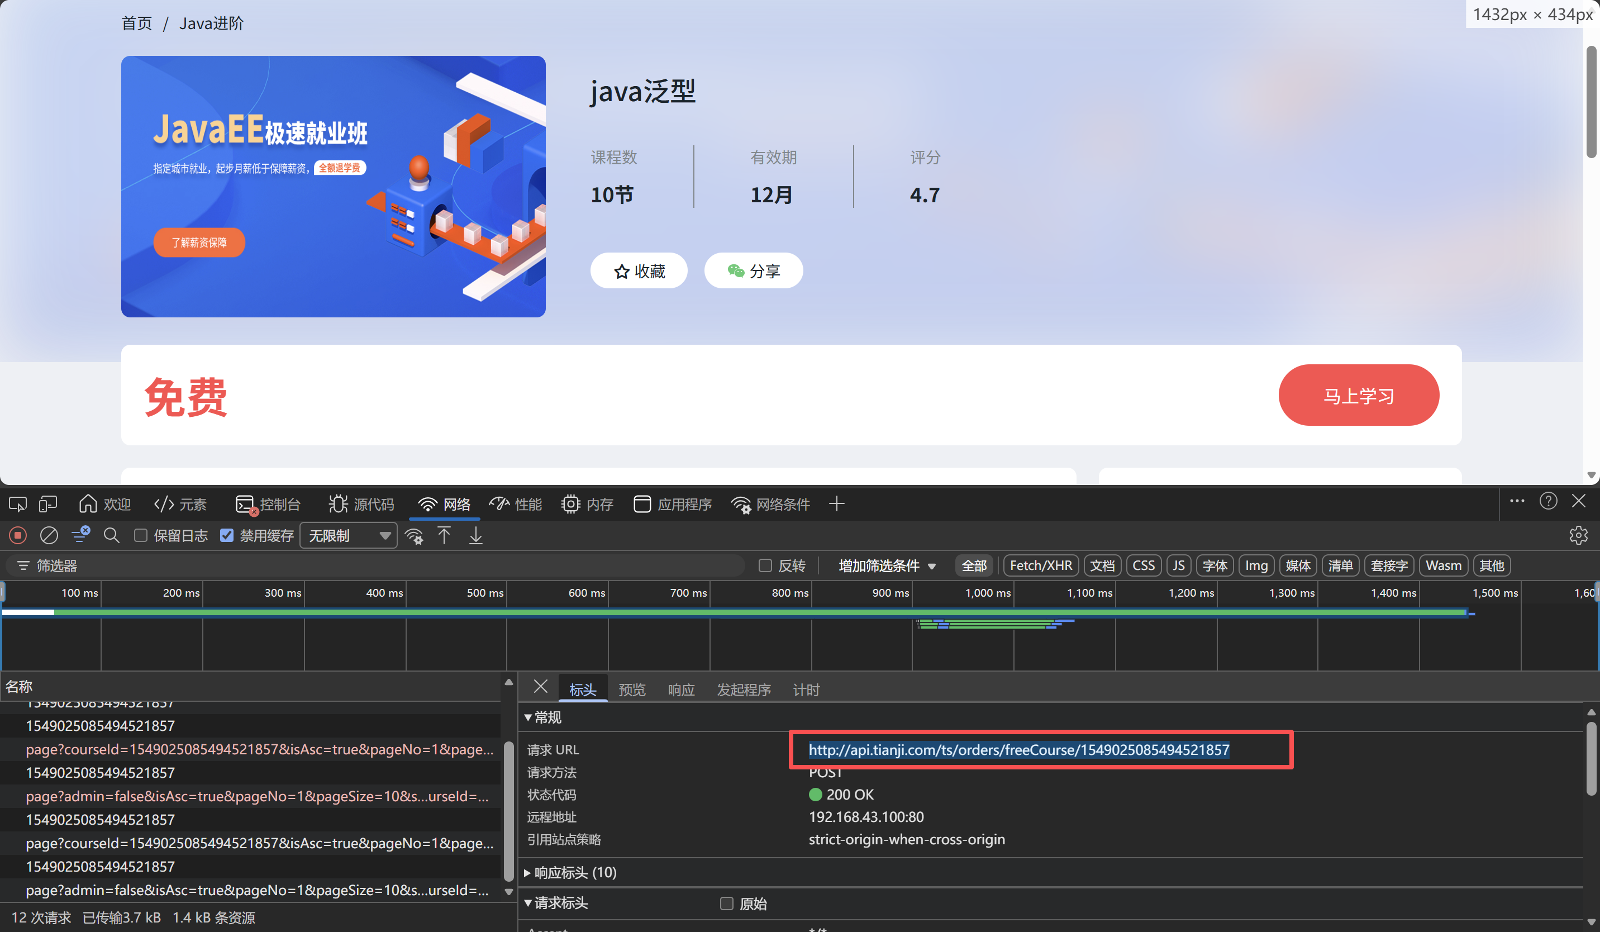Screen dimensions: 1600x932
Task: Open the 无限制 throttling dropdown
Action: click(349, 536)
